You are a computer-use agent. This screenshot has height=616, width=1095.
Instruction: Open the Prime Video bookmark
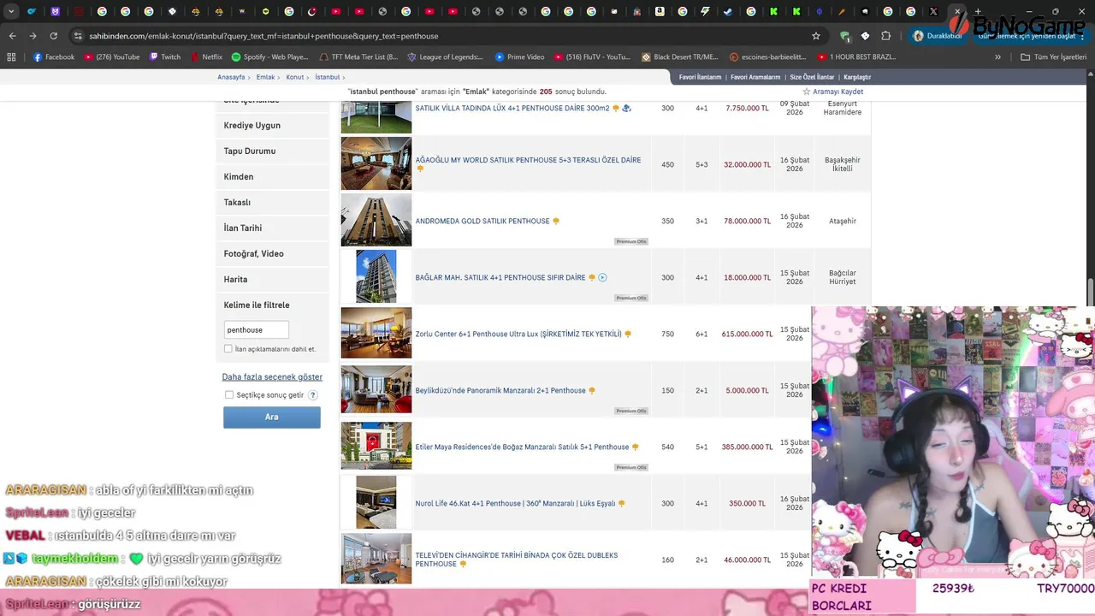tap(519, 57)
